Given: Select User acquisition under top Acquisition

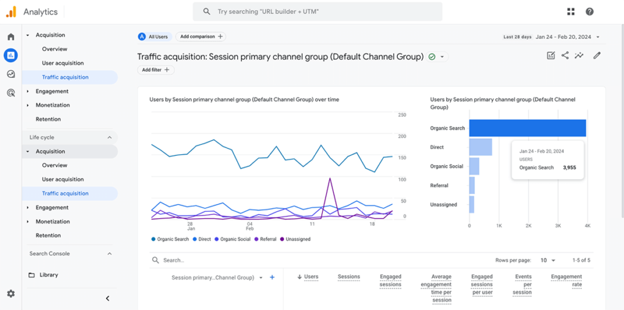Looking at the screenshot, I should (63, 63).
